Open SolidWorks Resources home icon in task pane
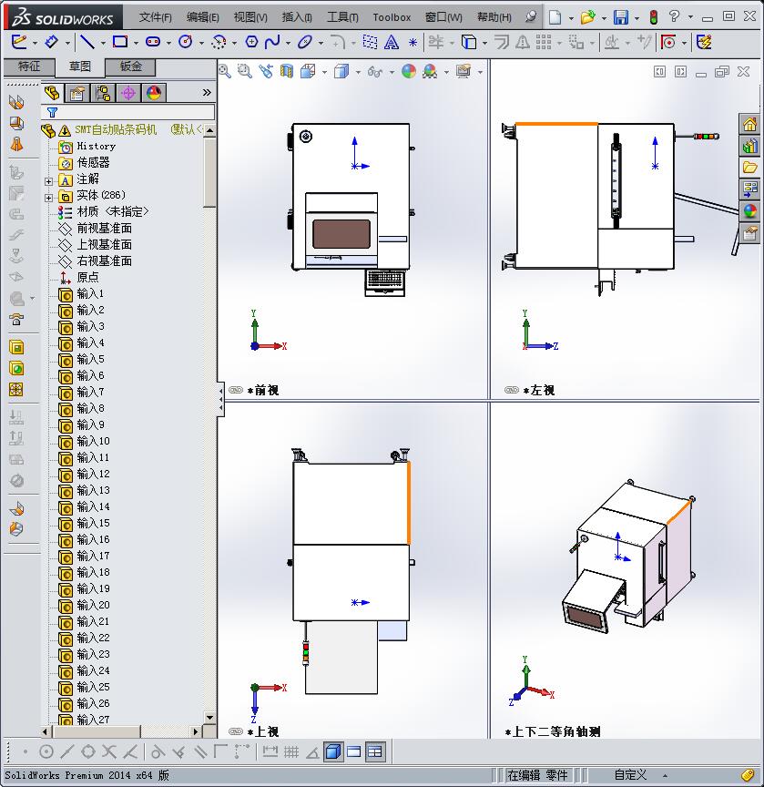Image resolution: width=764 pixels, height=787 pixels. click(x=749, y=124)
